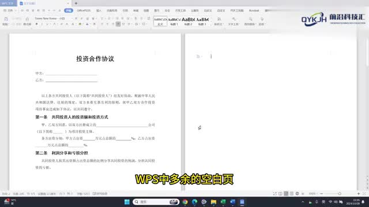Click the Redo arrow icon
This screenshot has width=369, height=207.
pyautogui.click(x=54, y=10)
